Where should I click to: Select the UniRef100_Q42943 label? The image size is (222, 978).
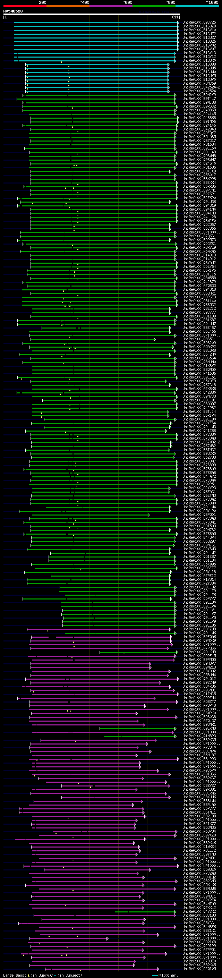(199, 129)
